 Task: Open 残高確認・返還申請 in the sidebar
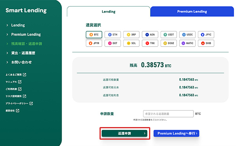click(26, 44)
